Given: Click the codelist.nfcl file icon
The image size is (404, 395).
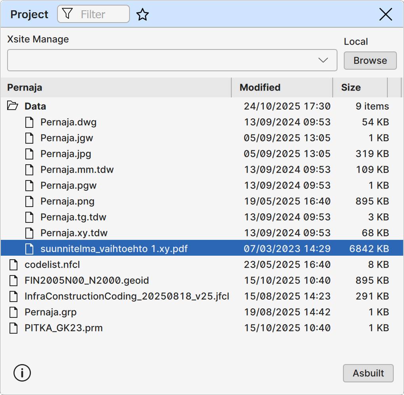Looking at the screenshot, I should (13, 265).
